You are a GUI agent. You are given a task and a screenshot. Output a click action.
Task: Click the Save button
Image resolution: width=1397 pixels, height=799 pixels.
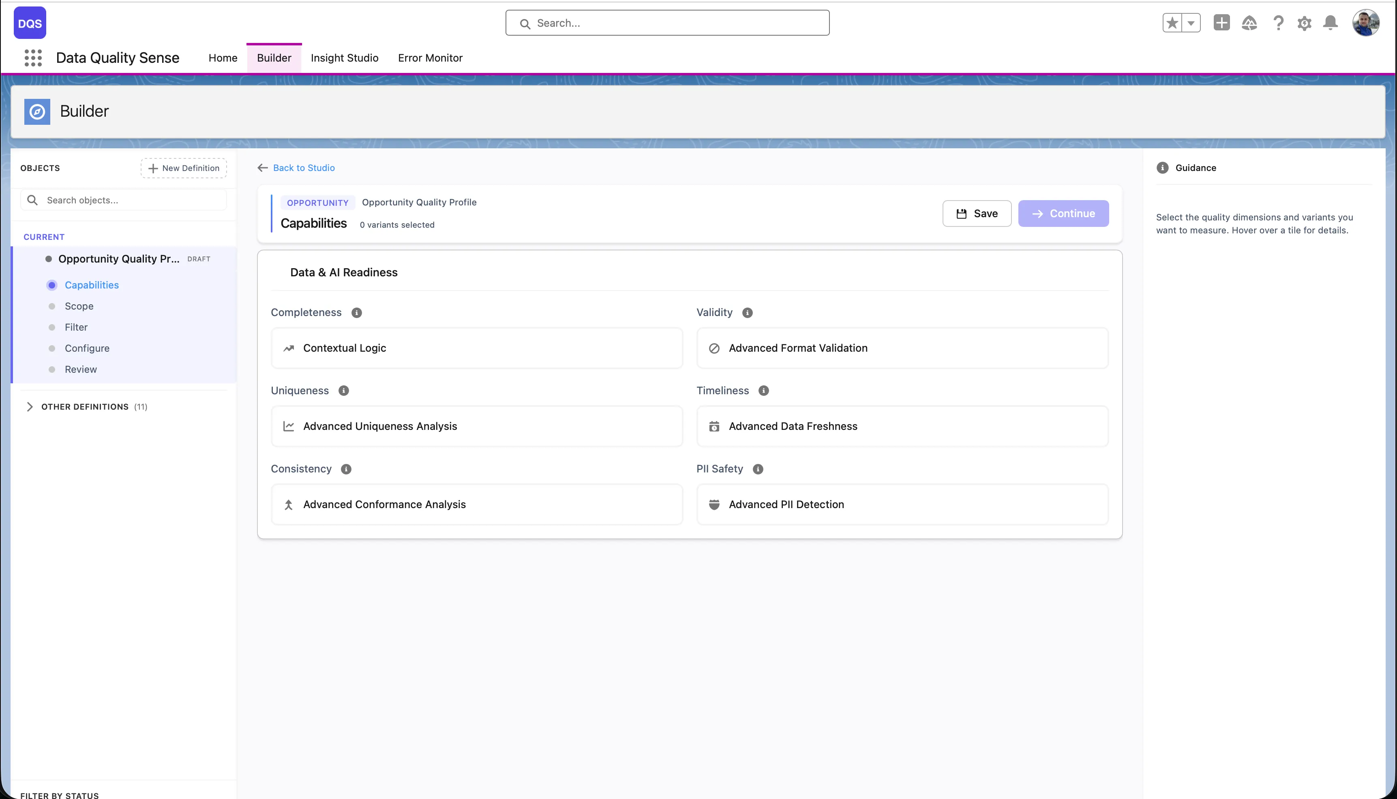click(977, 214)
